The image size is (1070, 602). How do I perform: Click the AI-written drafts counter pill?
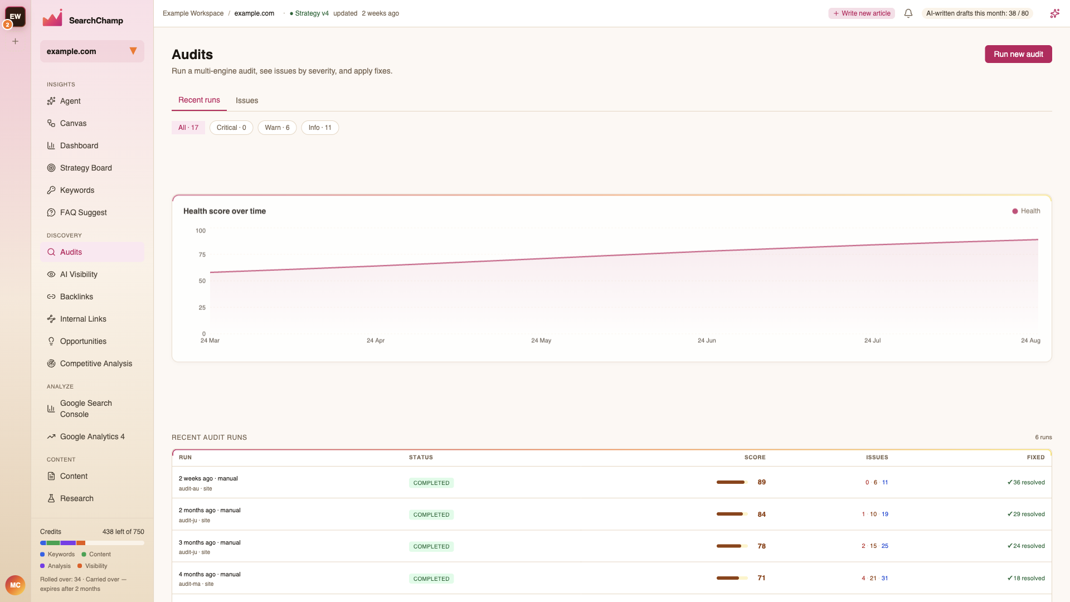977,13
